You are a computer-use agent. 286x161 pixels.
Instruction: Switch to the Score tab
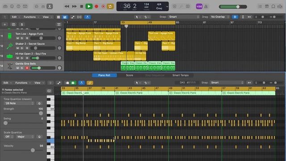click(x=130, y=75)
